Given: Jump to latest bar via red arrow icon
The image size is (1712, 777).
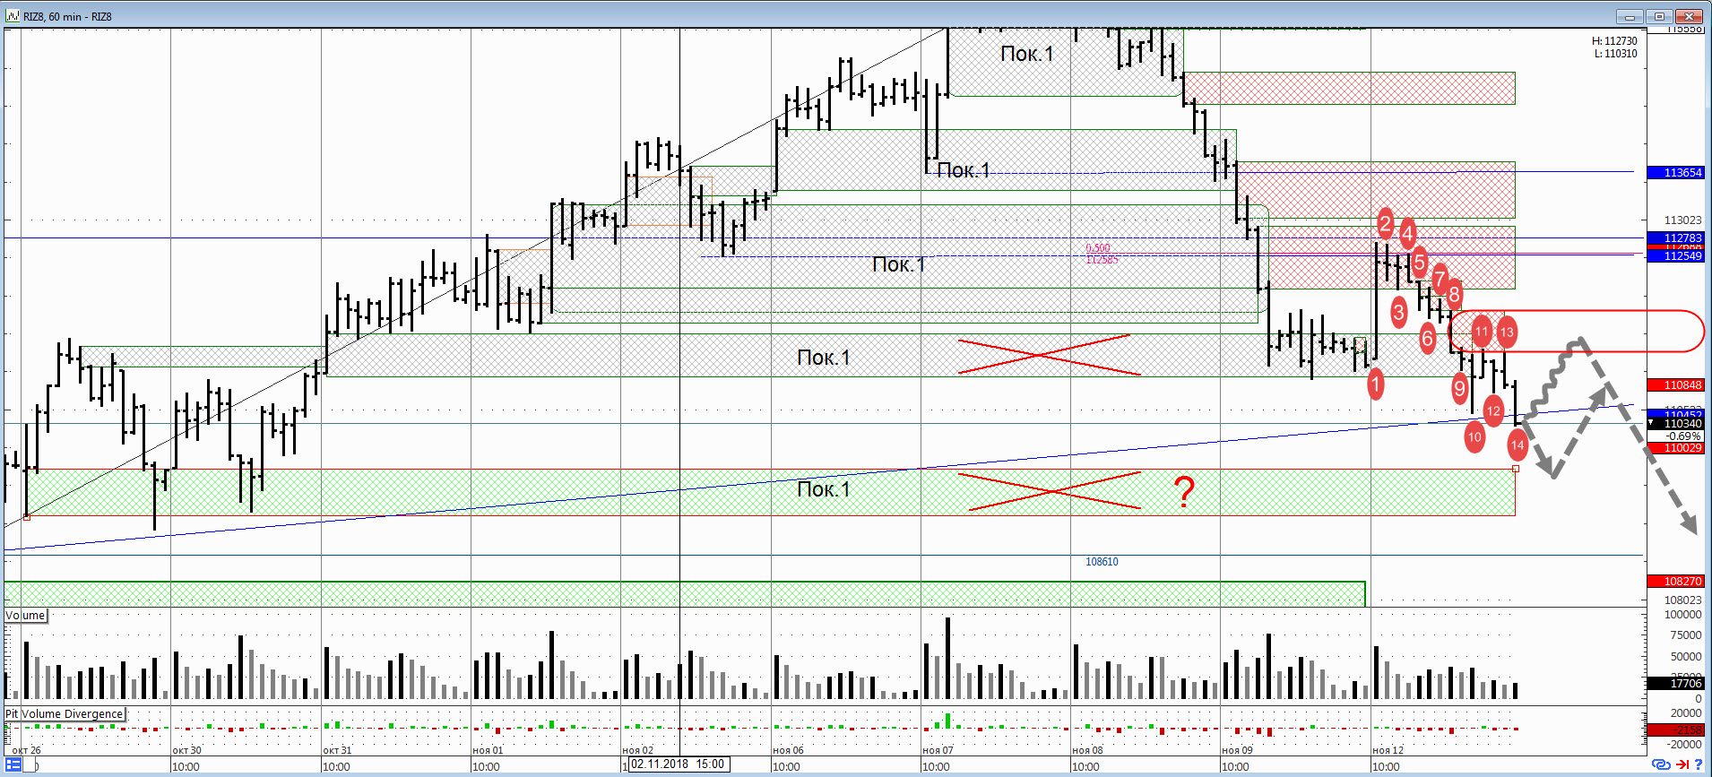Looking at the screenshot, I should coord(1682,764).
